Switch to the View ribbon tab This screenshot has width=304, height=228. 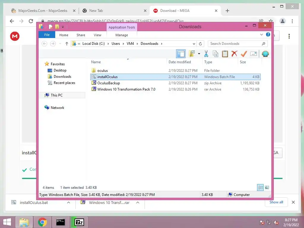(x=97, y=35)
